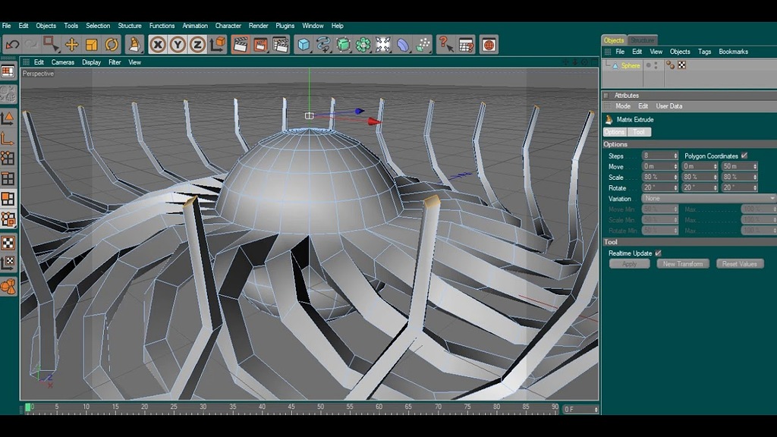
Task: Toggle the Attributes panel lock box
Action: pos(606,95)
